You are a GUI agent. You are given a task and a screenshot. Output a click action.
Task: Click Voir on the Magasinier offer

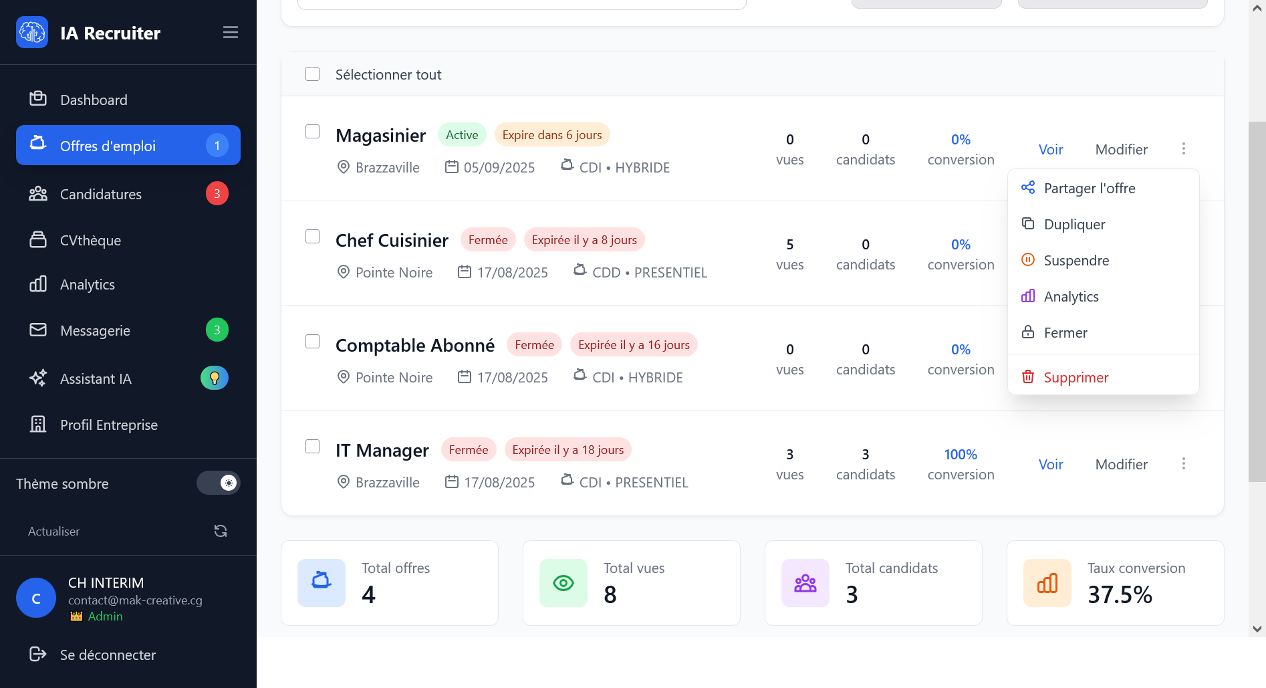pos(1050,149)
